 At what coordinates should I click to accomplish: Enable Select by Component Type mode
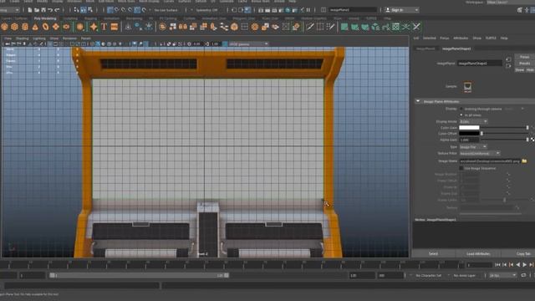90,10
